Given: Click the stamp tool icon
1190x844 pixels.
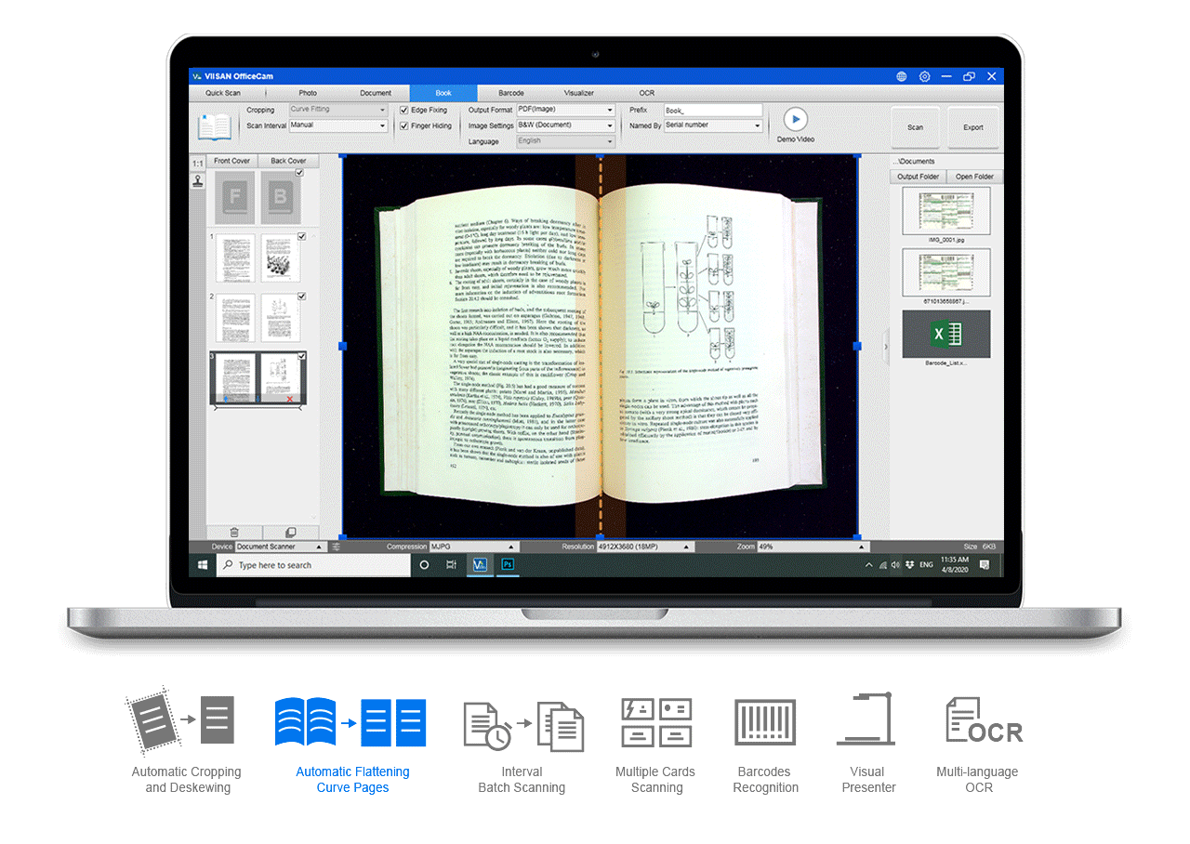Looking at the screenshot, I should (x=197, y=181).
